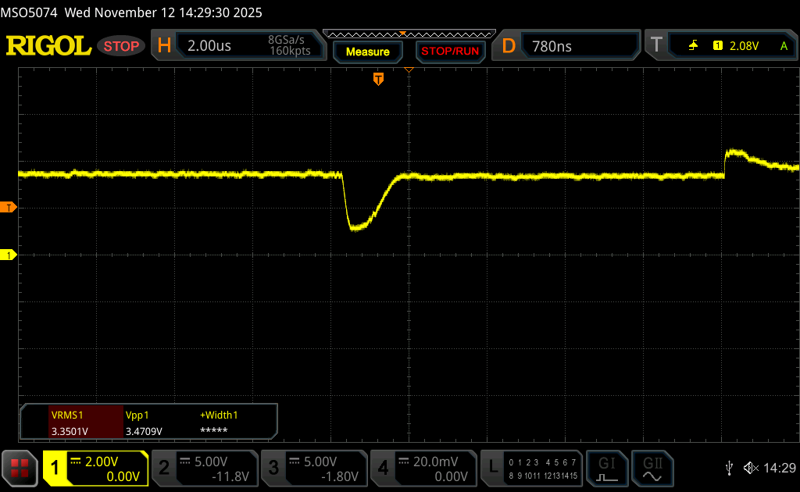Toggle channel 2 with 5.00V scale
Viewport: 800px width, 492px height.
pyautogui.click(x=203, y=468)
